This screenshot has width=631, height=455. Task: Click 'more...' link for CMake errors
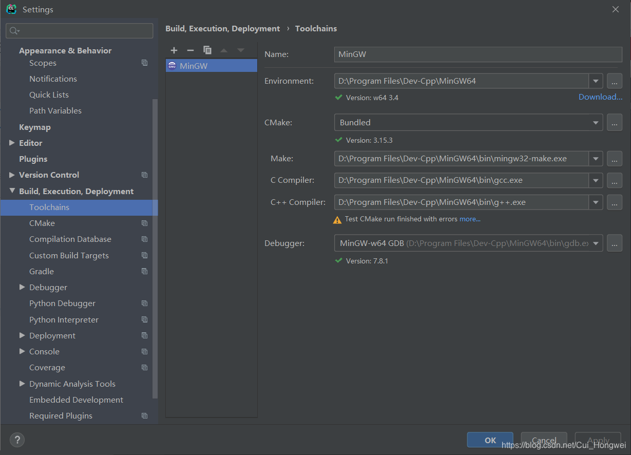pyautogui.click(x=470, y=219)
